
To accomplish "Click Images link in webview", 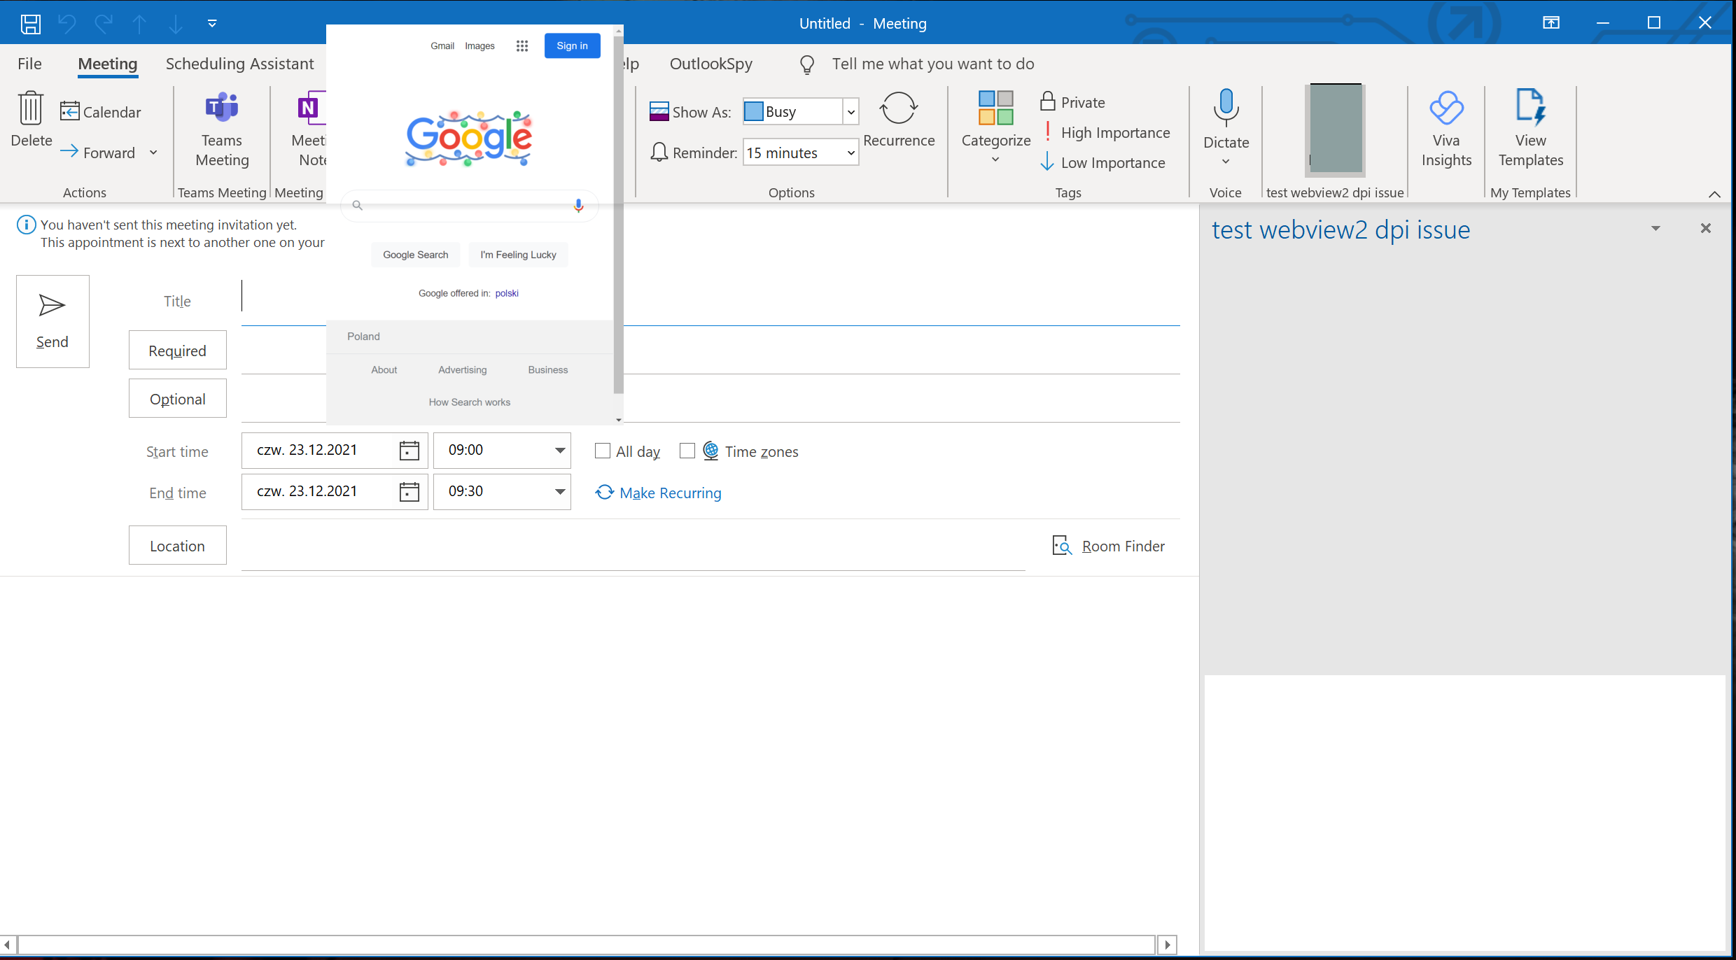I will pos(479,45).
